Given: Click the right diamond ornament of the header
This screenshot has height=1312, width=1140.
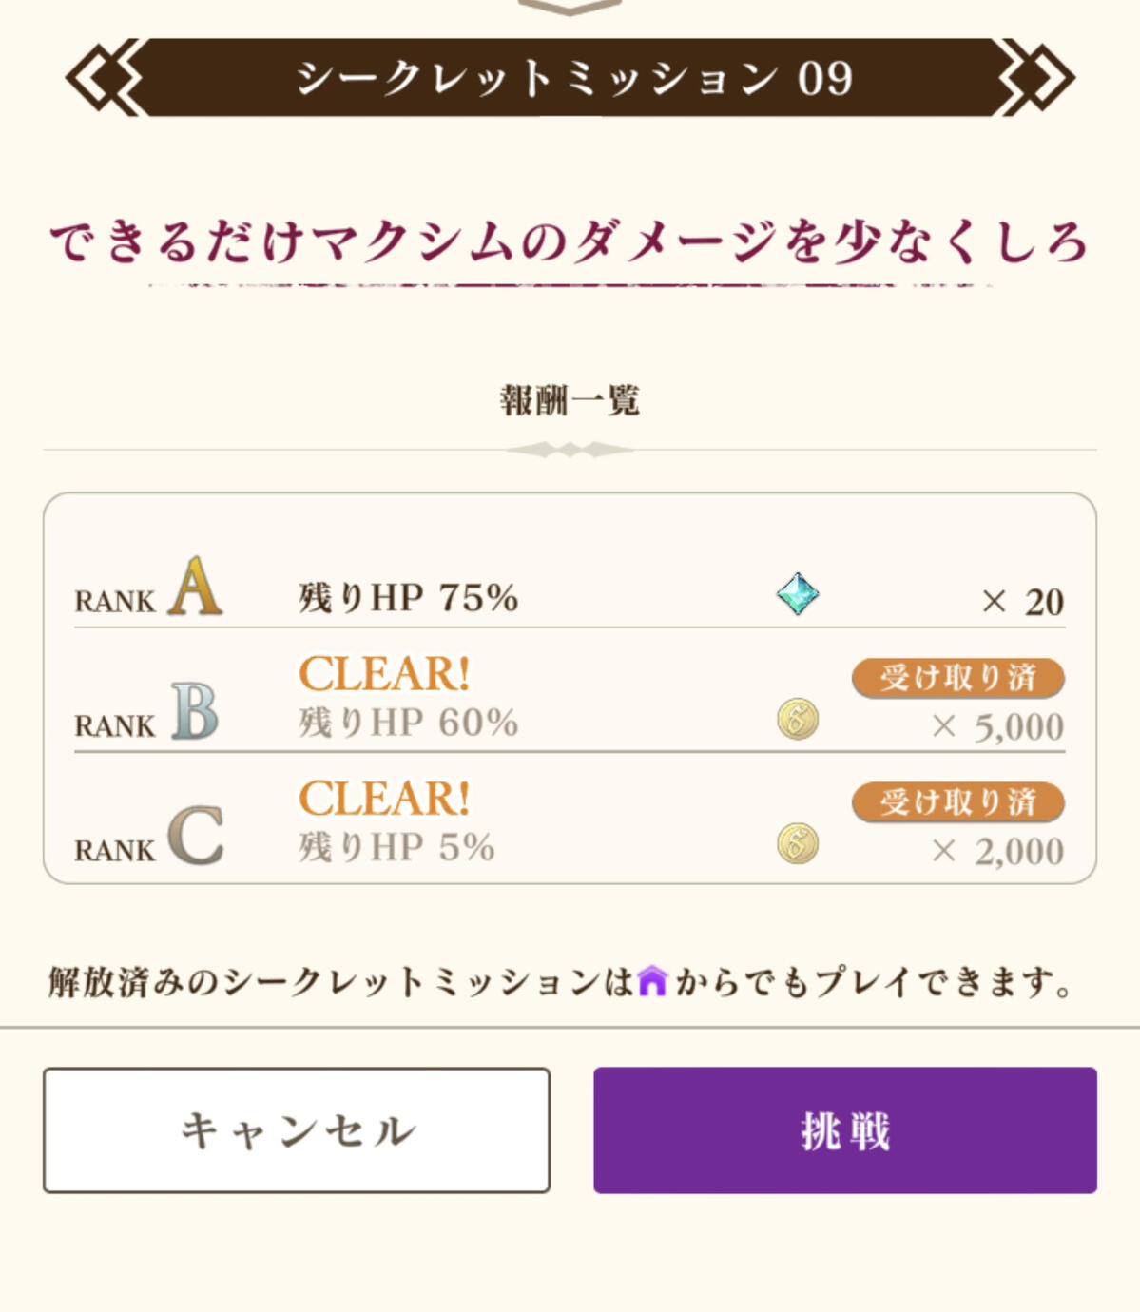Looking at the screenshot, I should pos(1037,78).
